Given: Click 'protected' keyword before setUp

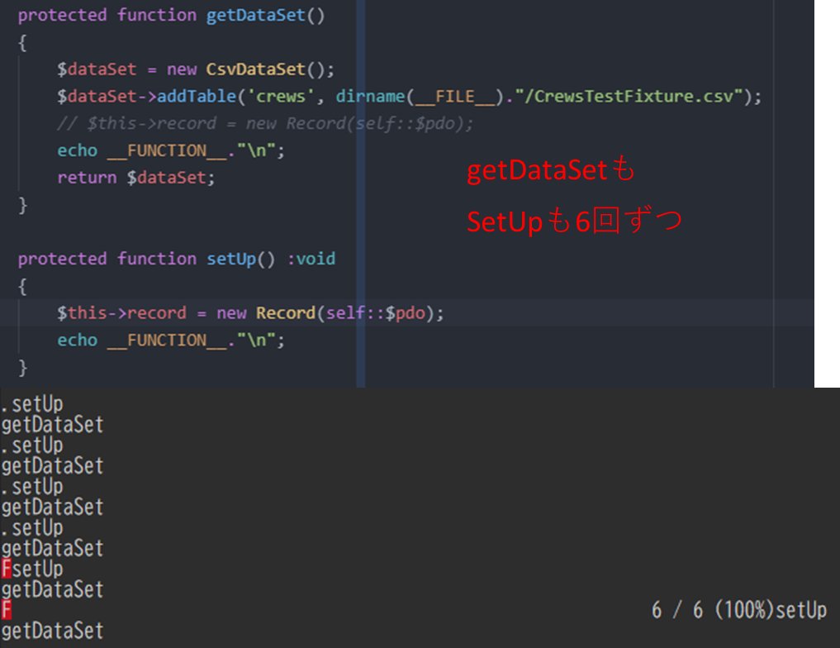Looking at the screenshot, I should click(62, 259).
